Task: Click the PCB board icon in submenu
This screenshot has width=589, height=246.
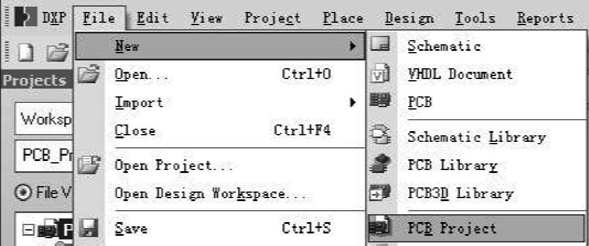Action: (380, 101)
